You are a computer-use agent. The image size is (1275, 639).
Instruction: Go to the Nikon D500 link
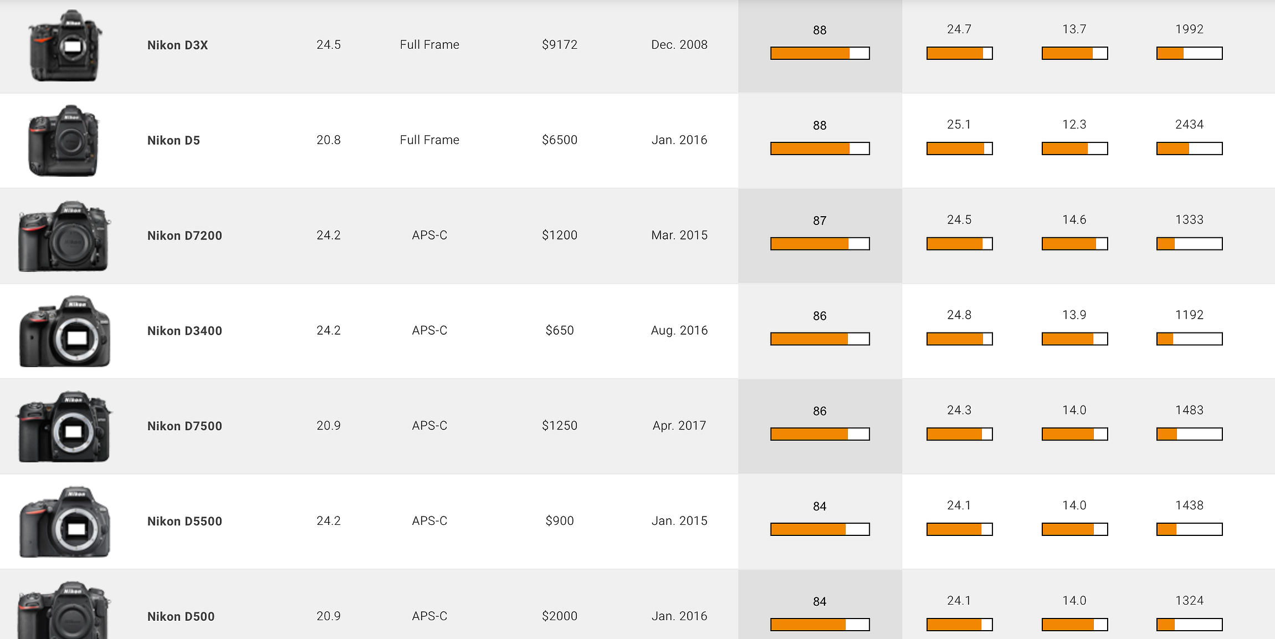pos(181,617)
